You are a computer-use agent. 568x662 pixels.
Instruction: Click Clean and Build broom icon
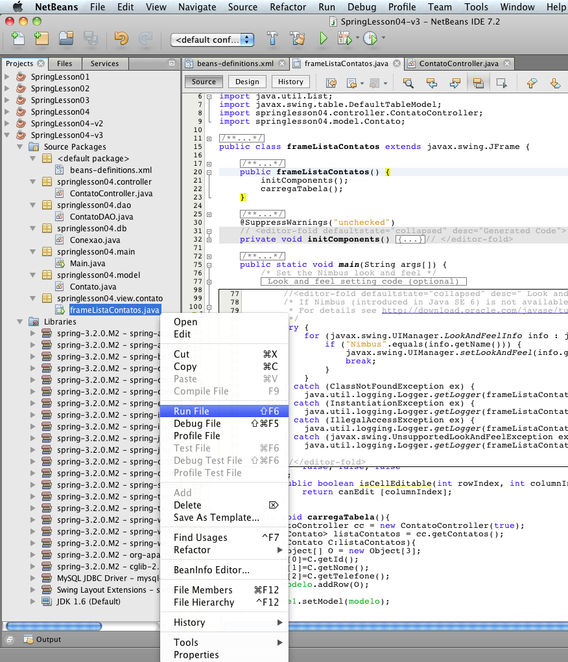298,39
